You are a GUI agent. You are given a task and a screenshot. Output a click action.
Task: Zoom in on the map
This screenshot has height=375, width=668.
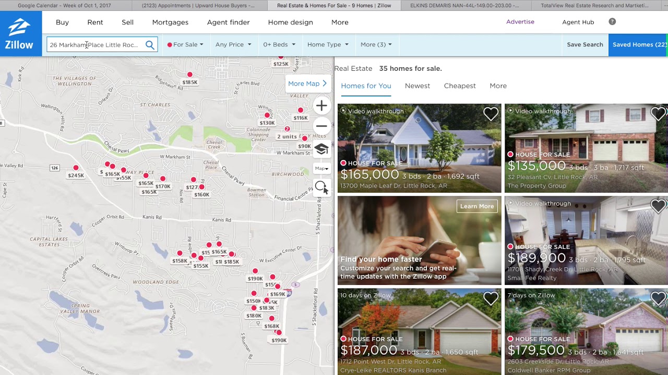(321, 106)
